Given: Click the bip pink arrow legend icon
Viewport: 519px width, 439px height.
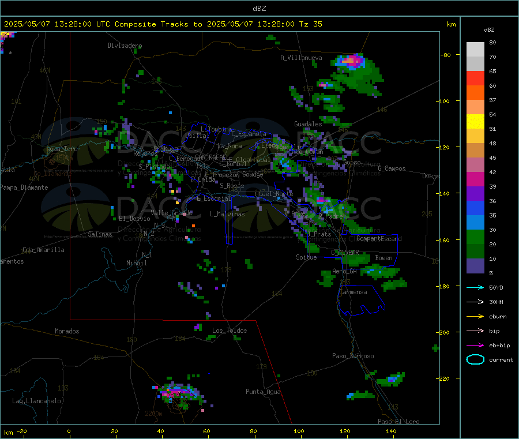Looking at the screenshot, I should click(475, 331).
